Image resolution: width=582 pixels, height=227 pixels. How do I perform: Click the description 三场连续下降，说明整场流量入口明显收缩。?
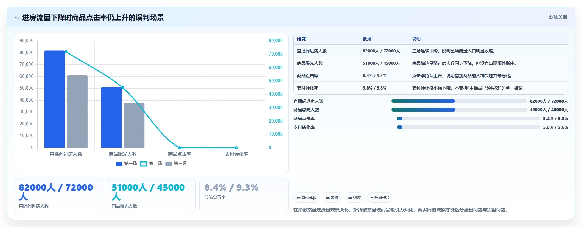point(454,51)
